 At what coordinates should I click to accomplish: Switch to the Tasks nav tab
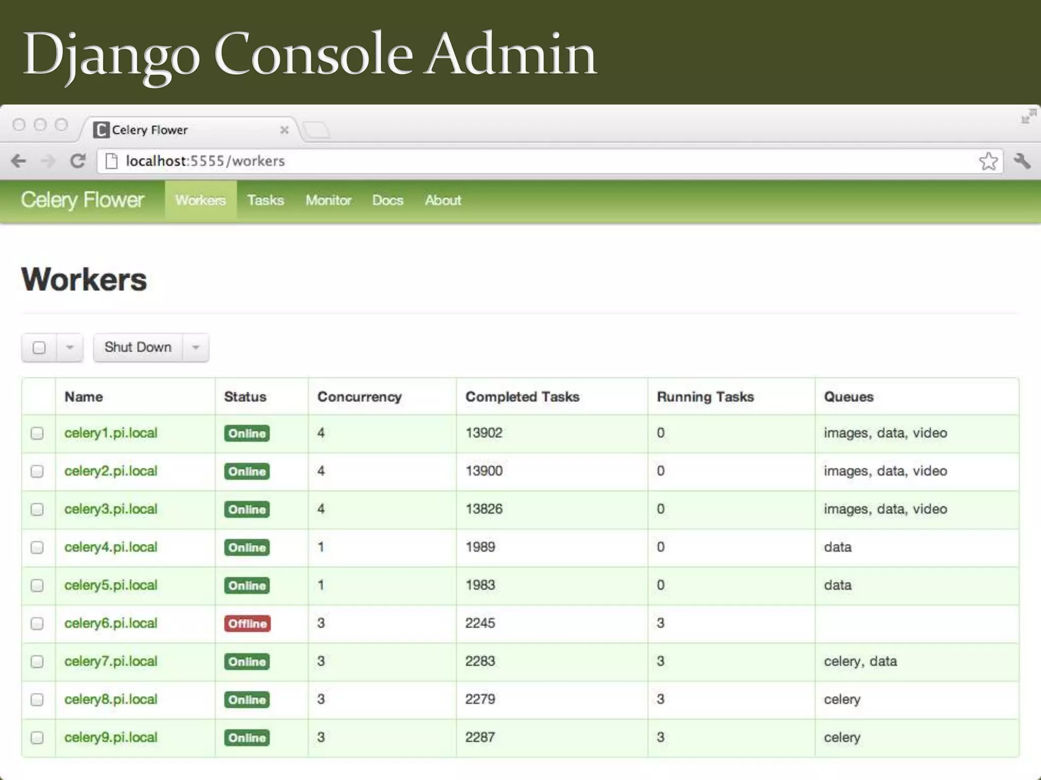(x=265, y=201)
